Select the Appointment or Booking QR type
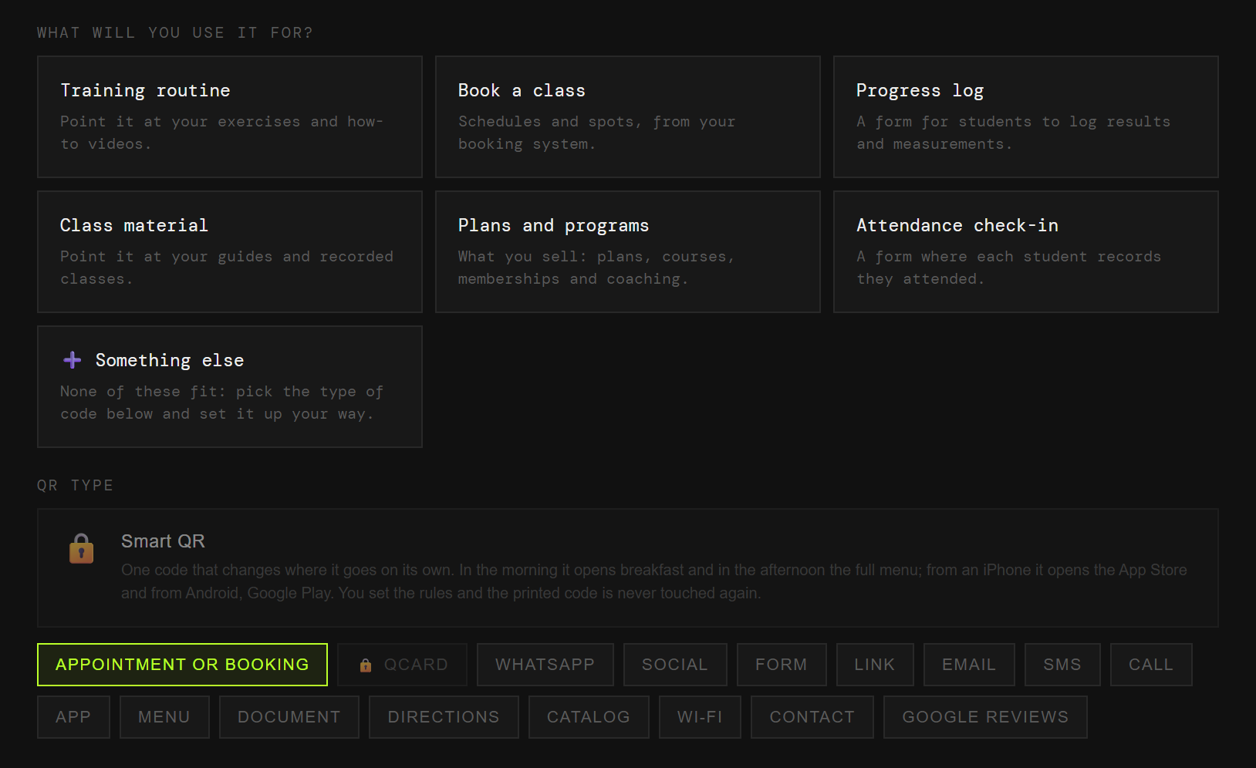This screenshot has height=768, width=1256. click(x=182, y=665)
